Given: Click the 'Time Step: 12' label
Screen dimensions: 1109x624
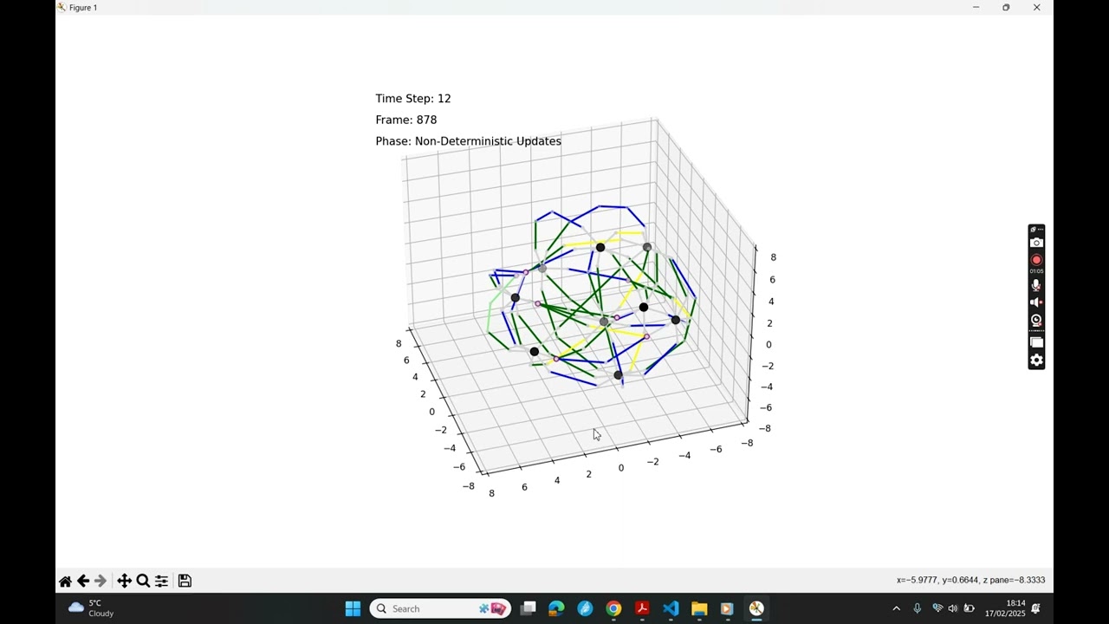Looking at the screenshot, I should 413,99.
